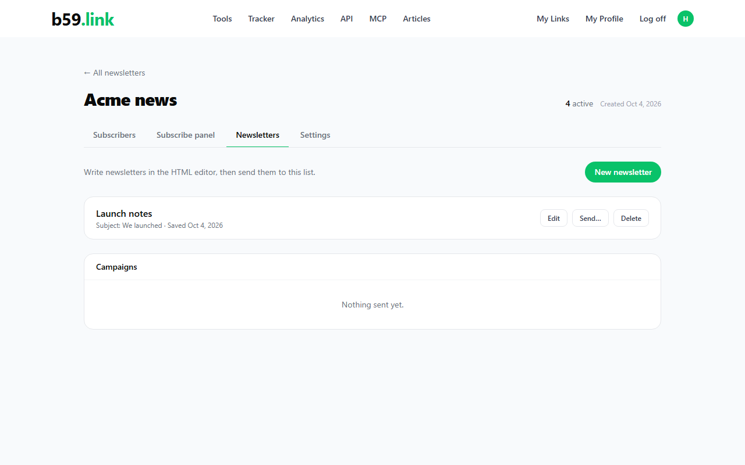Click the HTML editor description text
The width and height of the screenshot is (745, 465).
200,172
